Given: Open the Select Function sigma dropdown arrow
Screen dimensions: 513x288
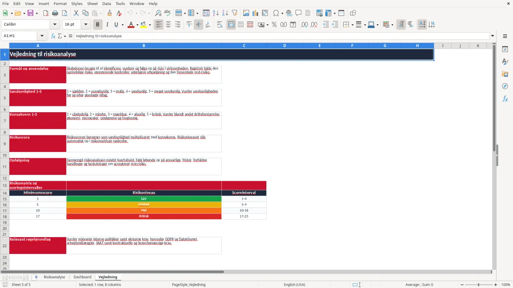Looking at the screenshot, I should tap(65, 36).
